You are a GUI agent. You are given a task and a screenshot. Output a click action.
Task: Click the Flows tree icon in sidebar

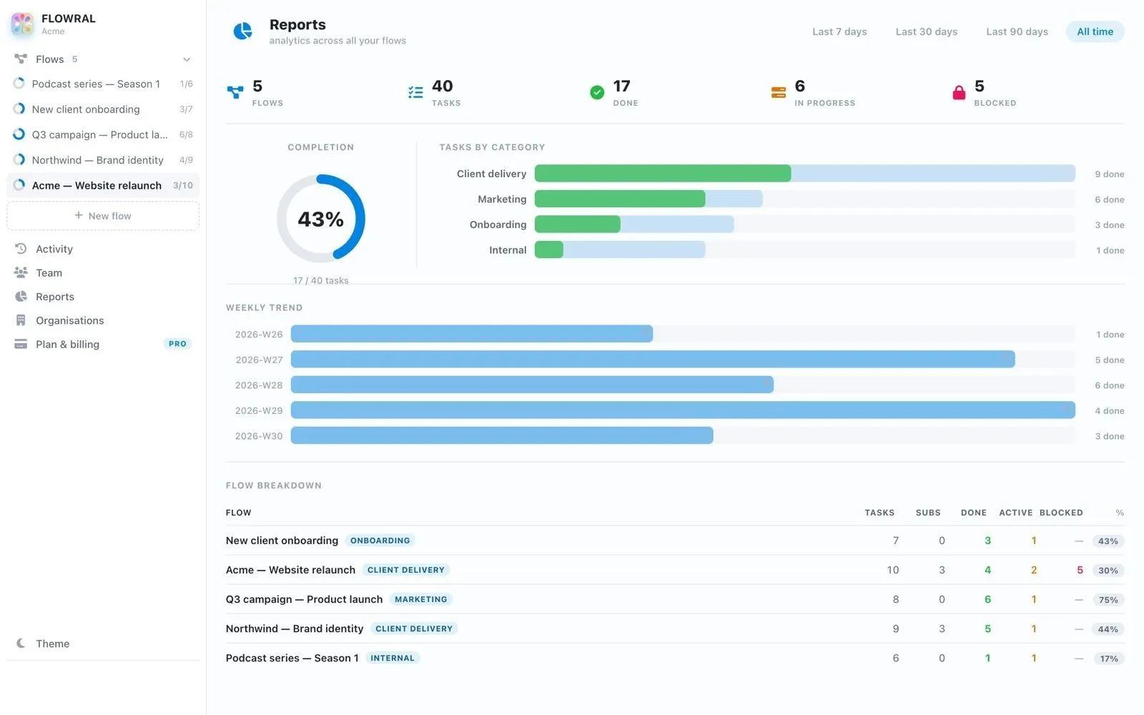(x=21, y=59)
